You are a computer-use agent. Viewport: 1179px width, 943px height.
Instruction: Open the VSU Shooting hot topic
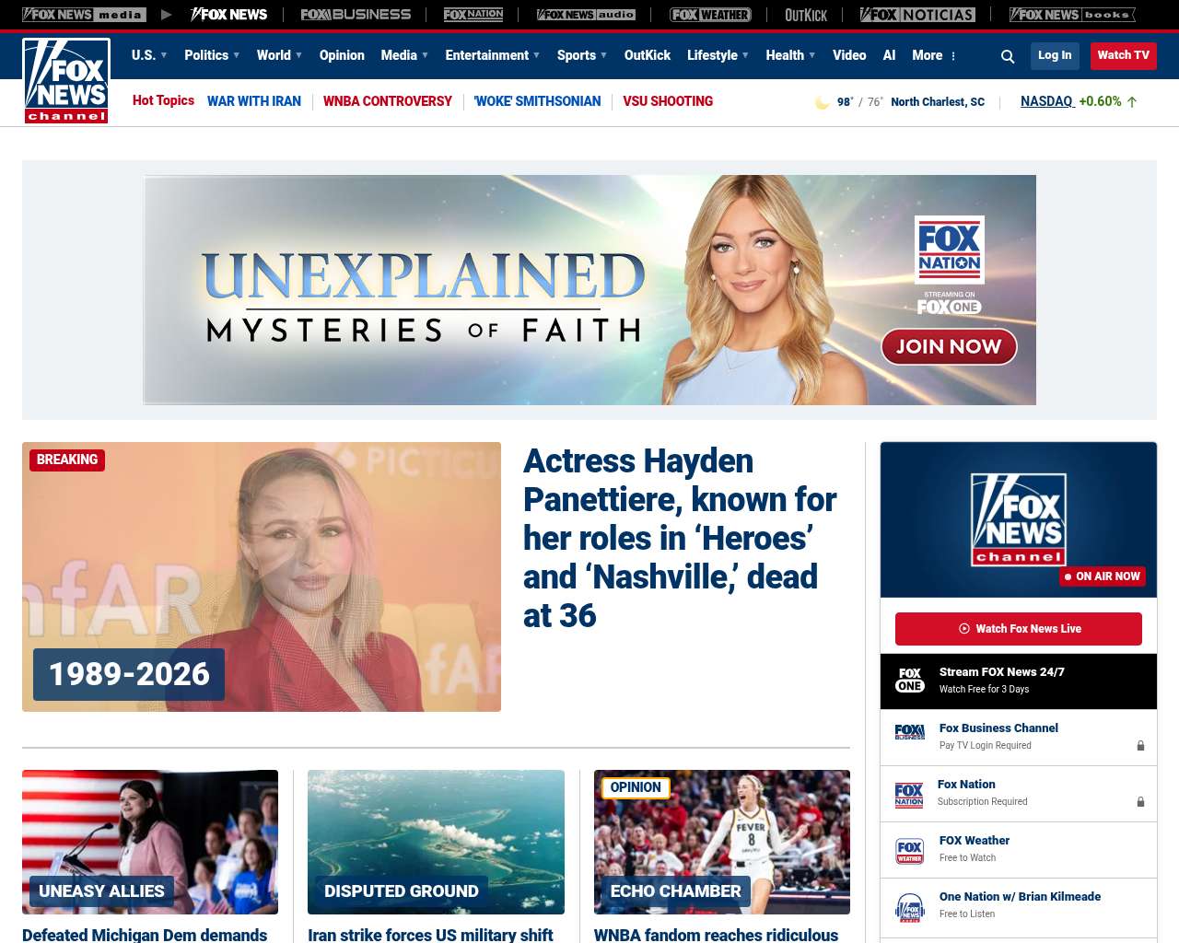pos(668,101)
